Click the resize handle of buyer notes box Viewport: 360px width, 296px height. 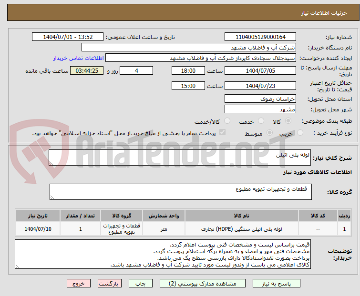click(x=18, y=266)
